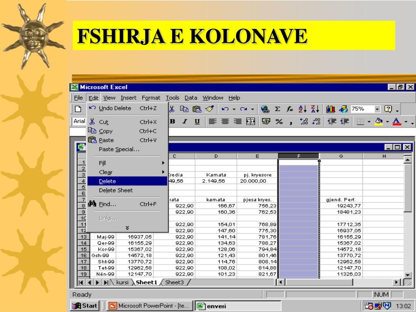Apply Currency style format icon
Screen dimensions: 416x312
266,121
